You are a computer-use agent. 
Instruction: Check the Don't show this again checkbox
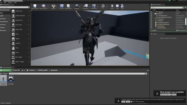[131, 102]
